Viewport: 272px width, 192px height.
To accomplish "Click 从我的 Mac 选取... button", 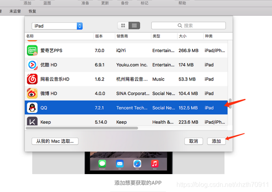I will coord(55,141).
